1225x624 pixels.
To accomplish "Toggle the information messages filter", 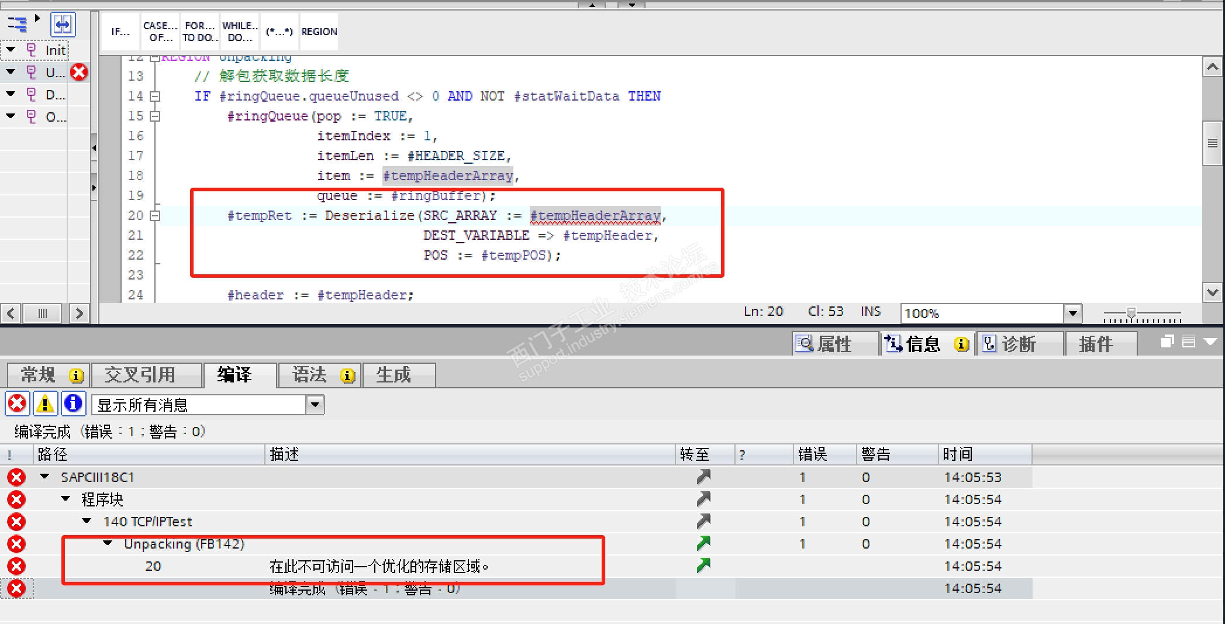I will click(x=73, y=404).
